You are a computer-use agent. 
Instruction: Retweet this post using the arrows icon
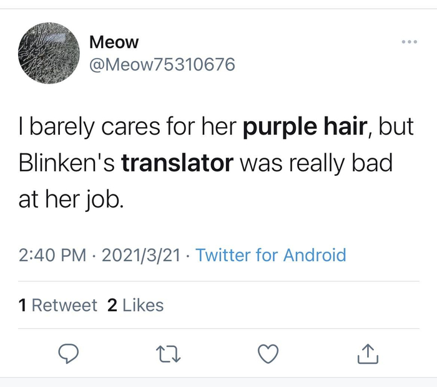tap(168, 354)
